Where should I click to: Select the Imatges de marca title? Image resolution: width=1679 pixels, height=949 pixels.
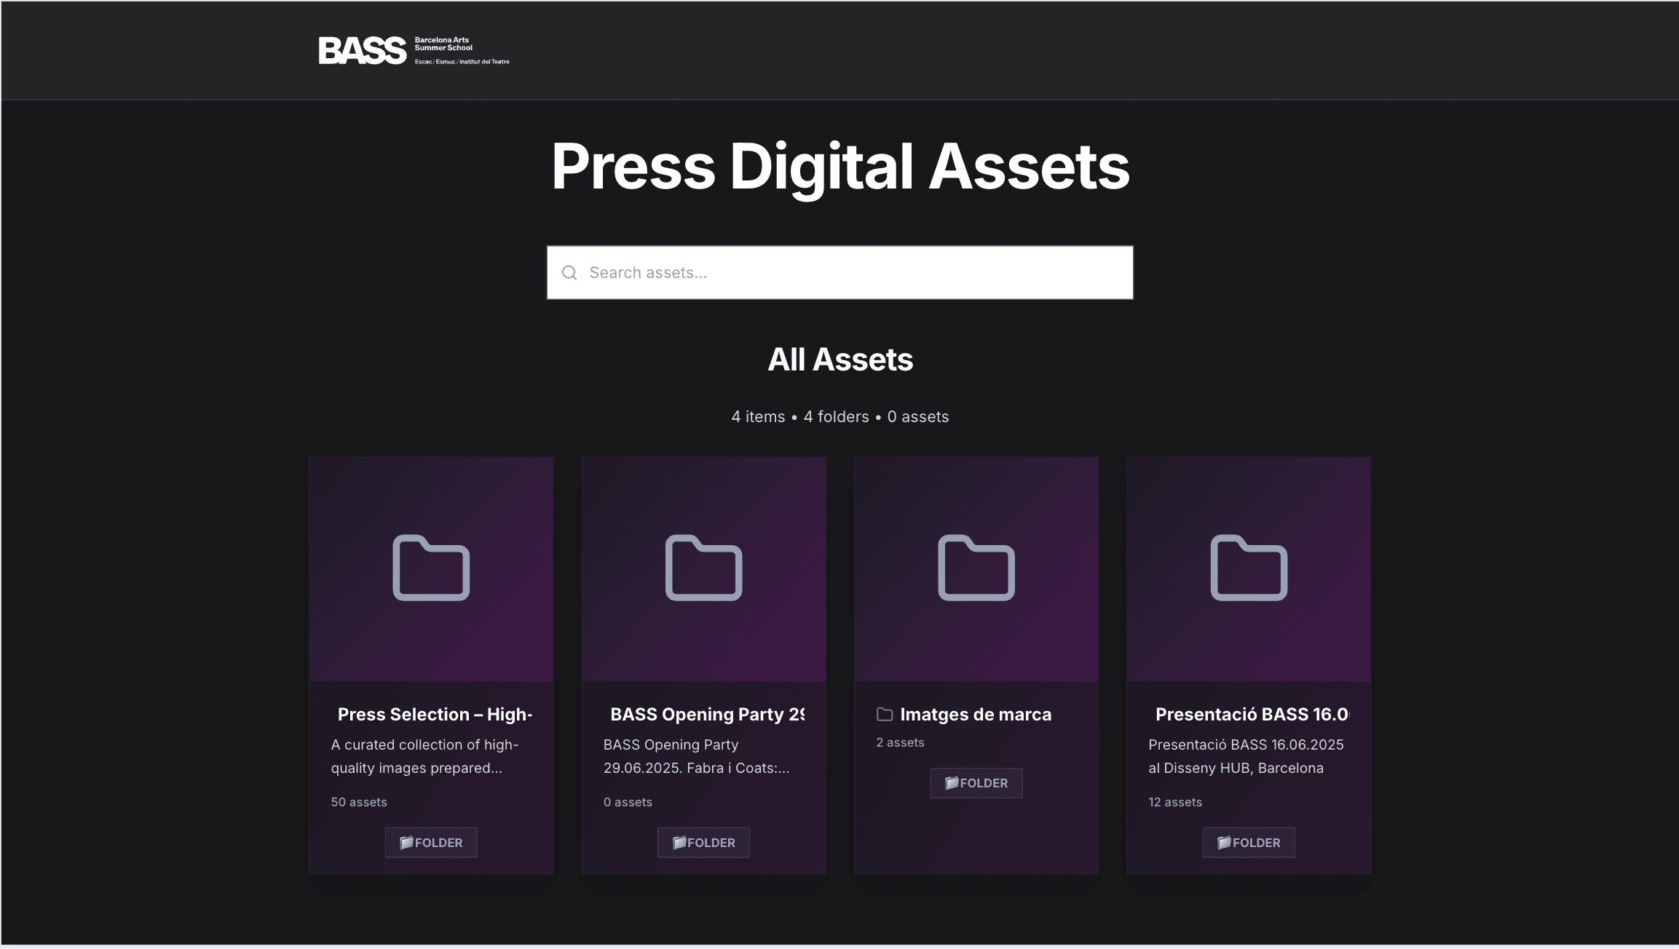[x=976, y=715]
